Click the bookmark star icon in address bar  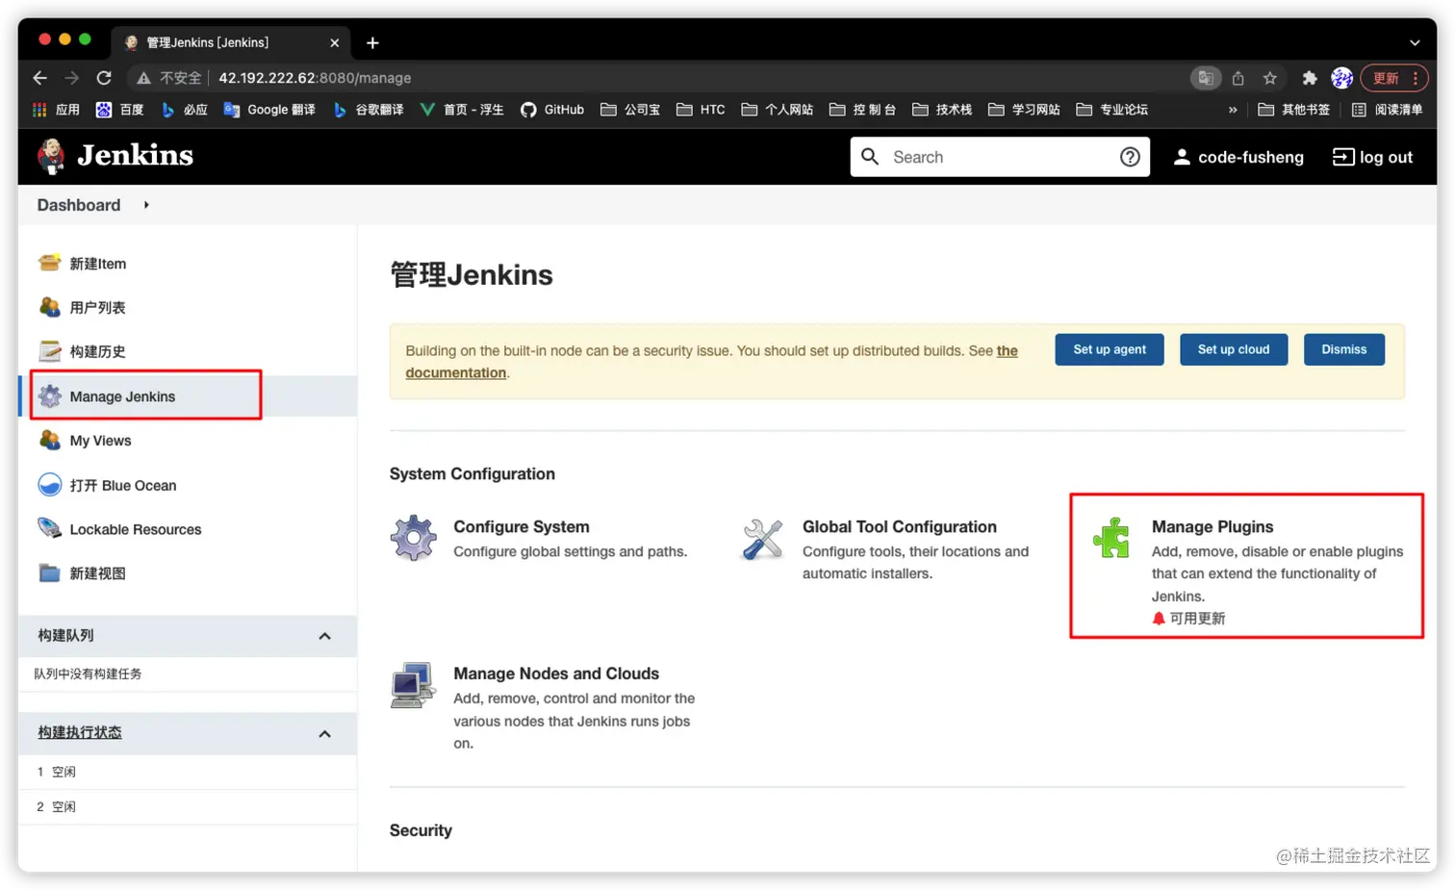coord(1270,78)
